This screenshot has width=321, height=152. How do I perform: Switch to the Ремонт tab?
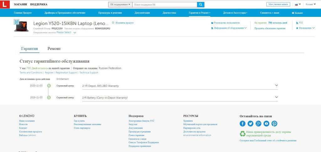point(54,49)
